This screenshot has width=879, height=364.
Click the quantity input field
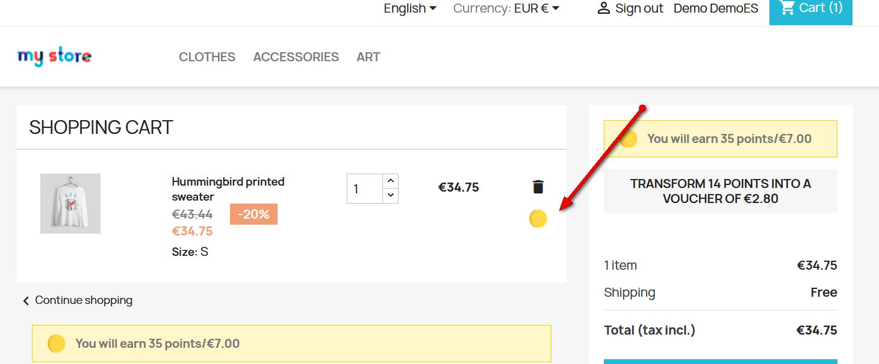coord(365,189)
